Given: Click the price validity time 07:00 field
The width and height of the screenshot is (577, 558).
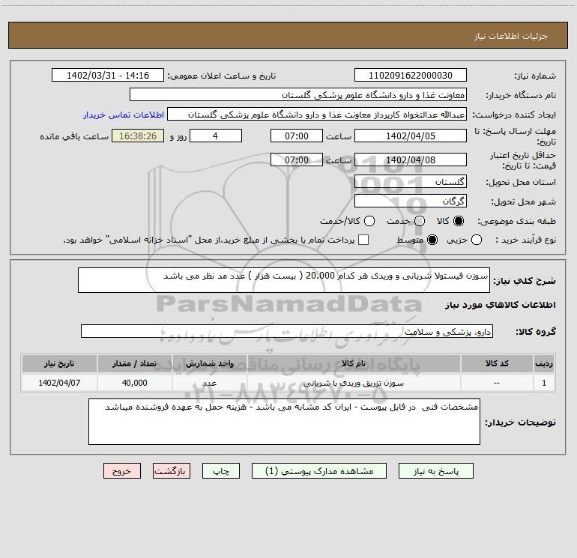Looking at the screenshot, I should (297, 160).
